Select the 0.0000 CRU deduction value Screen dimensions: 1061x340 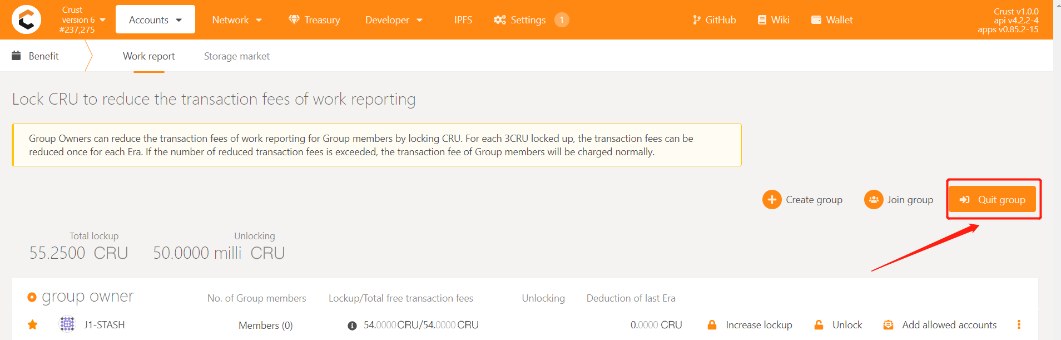click(656, 325)
